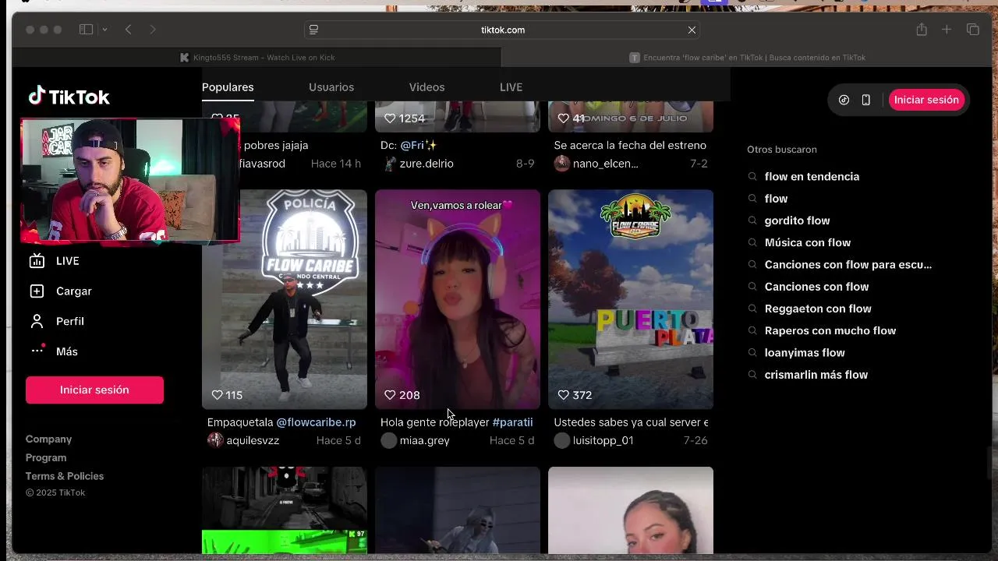This screenshot has height=561, width=998.
Task: Click the tiktok.com address bar
Action: (502, 30)
